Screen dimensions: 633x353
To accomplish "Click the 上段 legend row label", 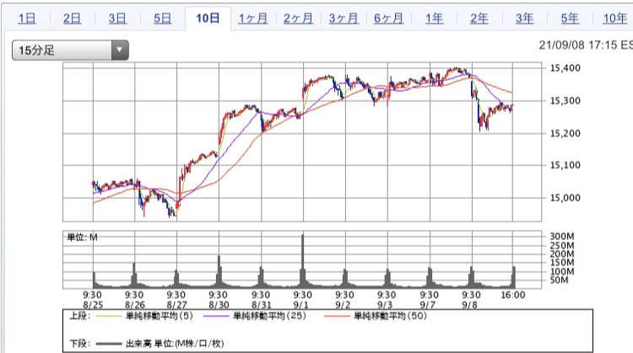I will tap(80, 316).
